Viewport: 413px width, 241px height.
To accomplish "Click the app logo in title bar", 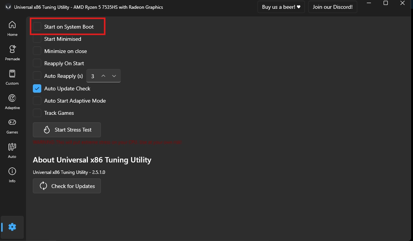I will point(8,7).
